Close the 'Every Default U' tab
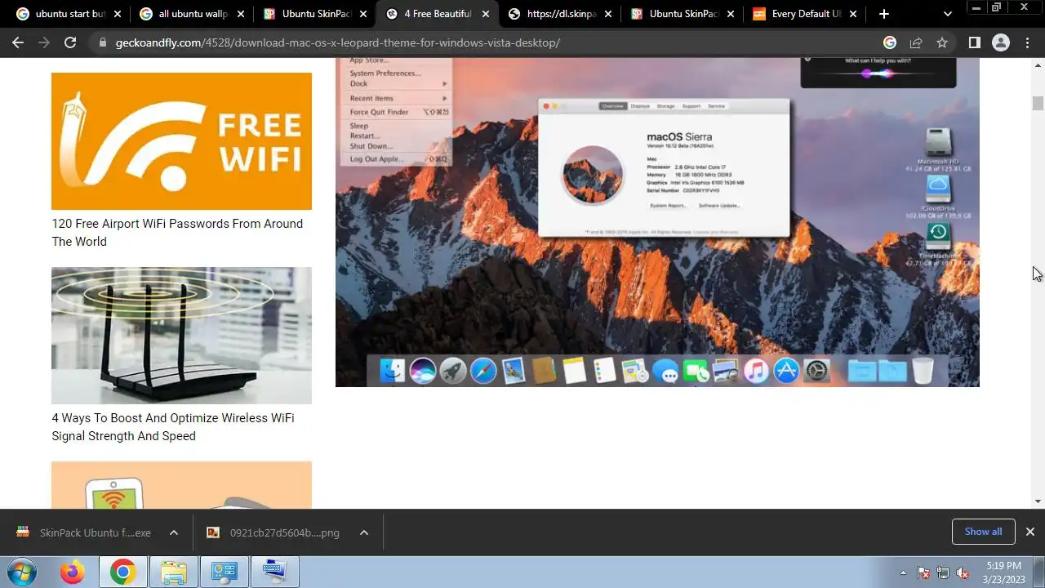 [x=853, y=14]
